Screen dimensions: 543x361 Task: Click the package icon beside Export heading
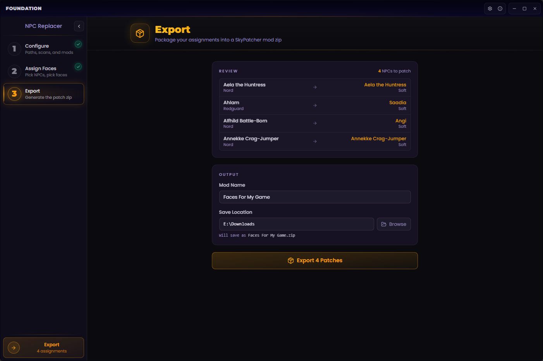coord(140,33)
